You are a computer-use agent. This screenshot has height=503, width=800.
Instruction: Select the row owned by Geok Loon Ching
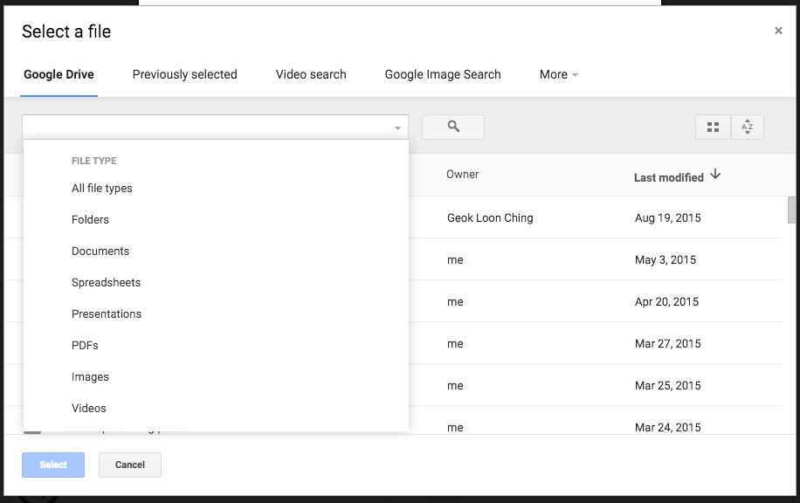[490, 217]
